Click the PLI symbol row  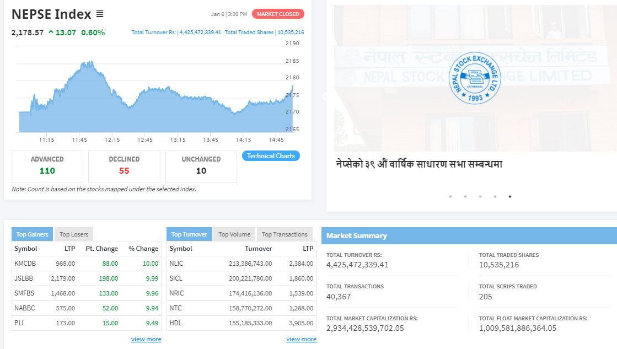click(87, 323)
